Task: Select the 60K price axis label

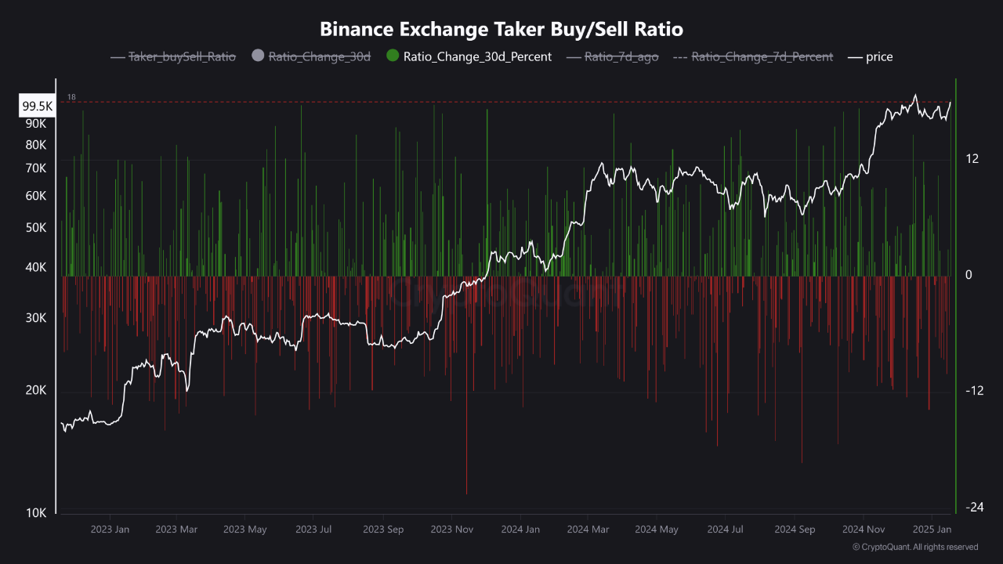Action: click(x=36, y=196)
